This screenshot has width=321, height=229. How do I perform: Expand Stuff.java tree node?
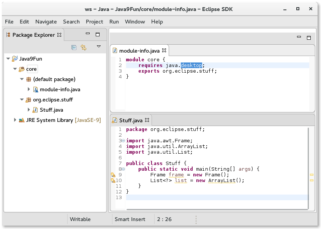click(x=28, y=110)
